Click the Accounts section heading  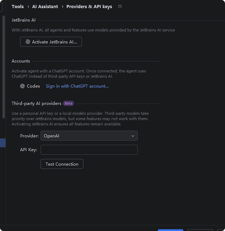click(21, 61)
